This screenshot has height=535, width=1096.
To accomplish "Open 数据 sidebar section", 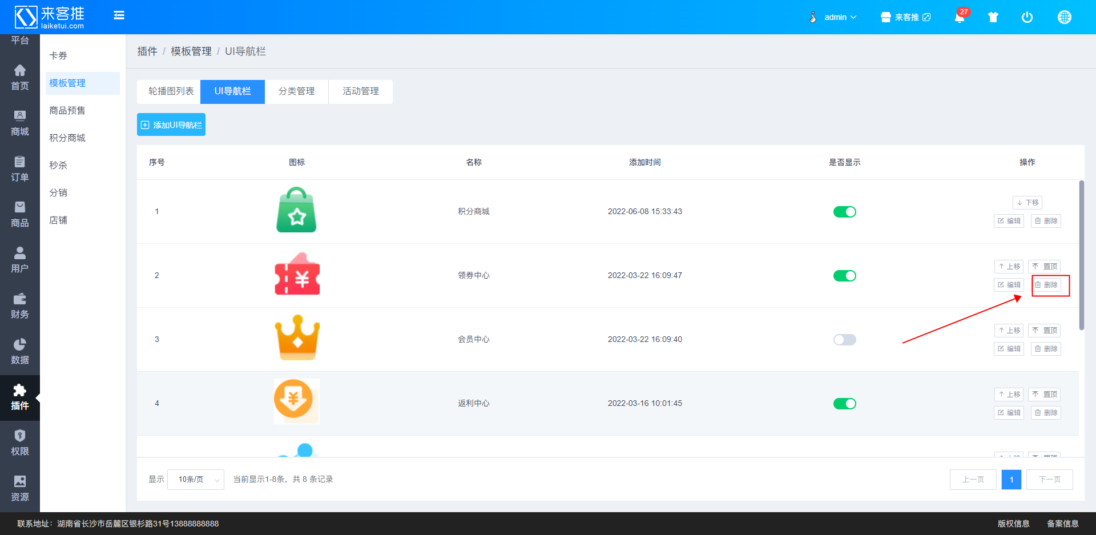I will (20, 352).
